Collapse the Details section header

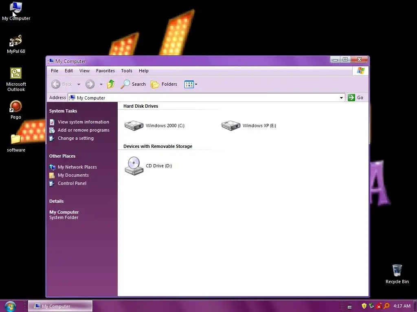[x=56, y=201]
